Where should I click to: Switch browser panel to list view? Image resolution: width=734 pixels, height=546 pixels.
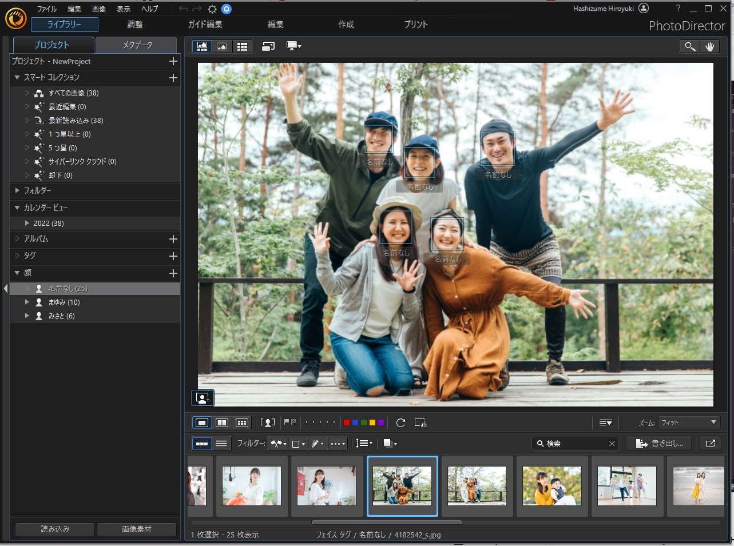[x=221, y=443]
